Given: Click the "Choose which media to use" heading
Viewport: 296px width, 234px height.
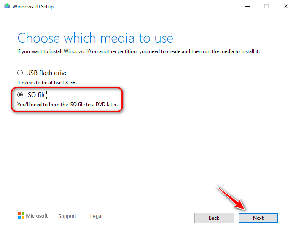Looking at the screenshot, I should pos(95,38).
